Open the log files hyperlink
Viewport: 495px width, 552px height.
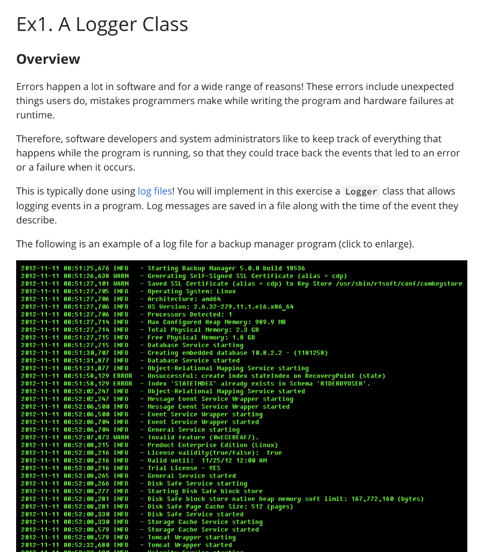[155, 191]
